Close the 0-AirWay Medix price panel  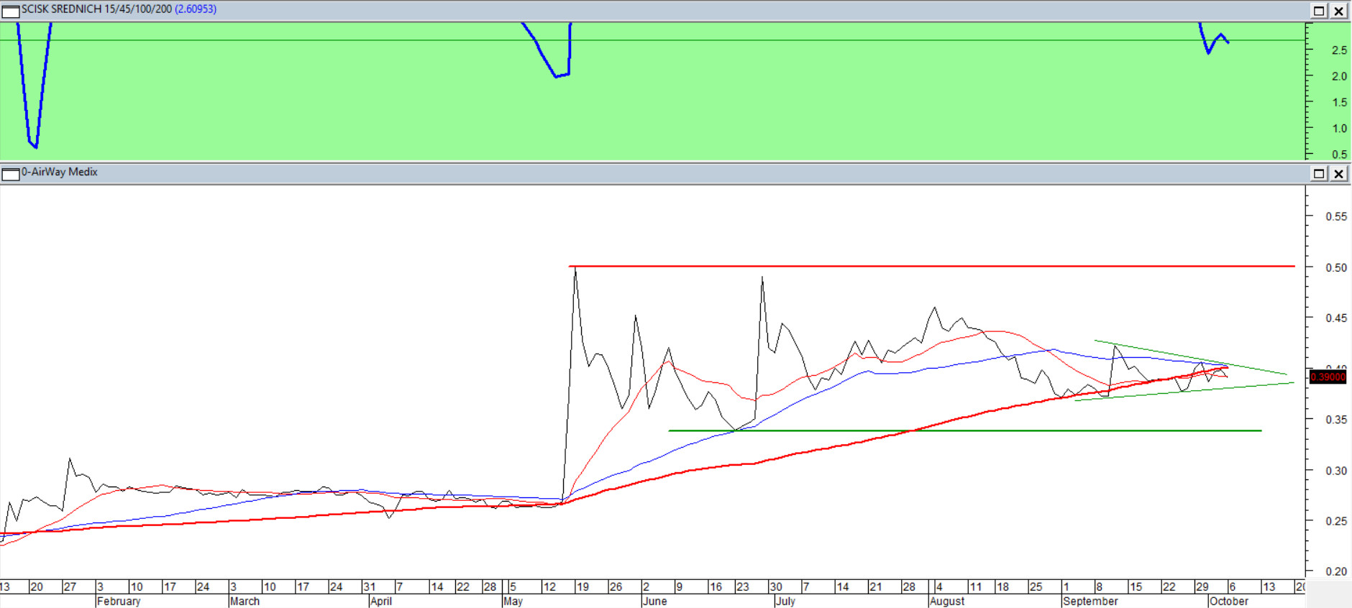[1339, 174]
